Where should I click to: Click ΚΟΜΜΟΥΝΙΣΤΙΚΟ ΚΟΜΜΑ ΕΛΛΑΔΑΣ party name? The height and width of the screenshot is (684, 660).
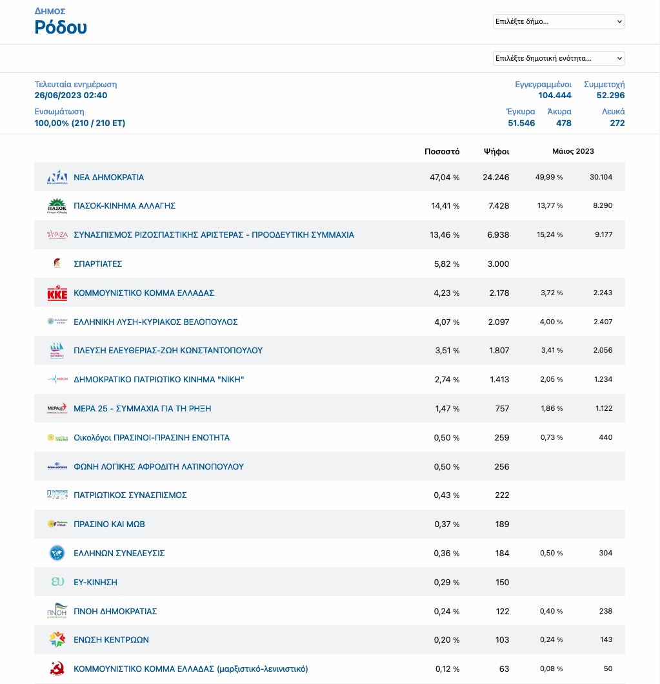(x=144, y=293)
